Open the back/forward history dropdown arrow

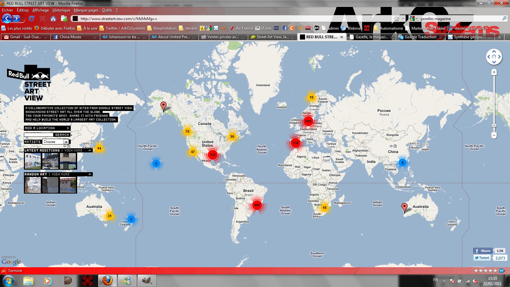[x=23, y=19]
